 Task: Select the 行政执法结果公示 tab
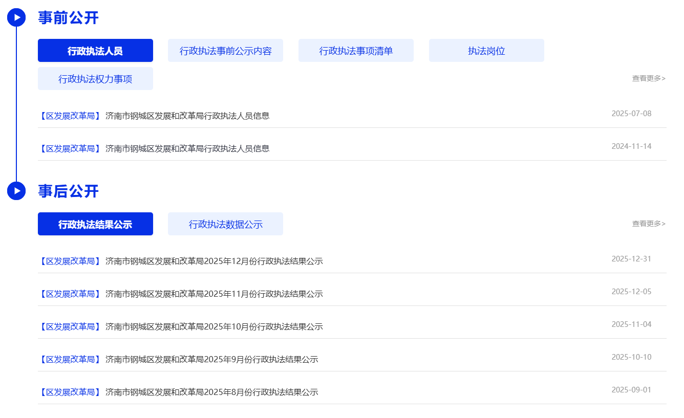point(95,224)
